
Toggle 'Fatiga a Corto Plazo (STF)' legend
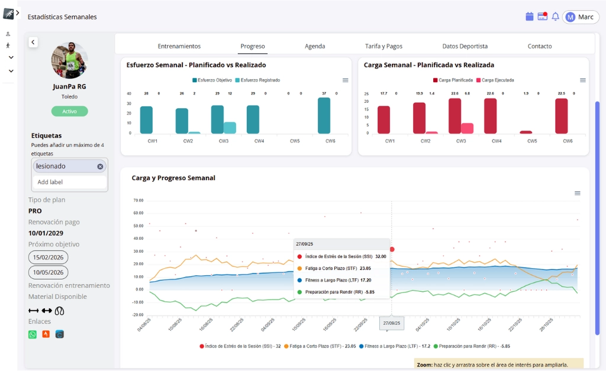(320, 346)
